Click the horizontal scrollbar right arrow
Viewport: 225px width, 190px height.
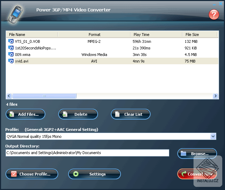(x=215, y=96)
